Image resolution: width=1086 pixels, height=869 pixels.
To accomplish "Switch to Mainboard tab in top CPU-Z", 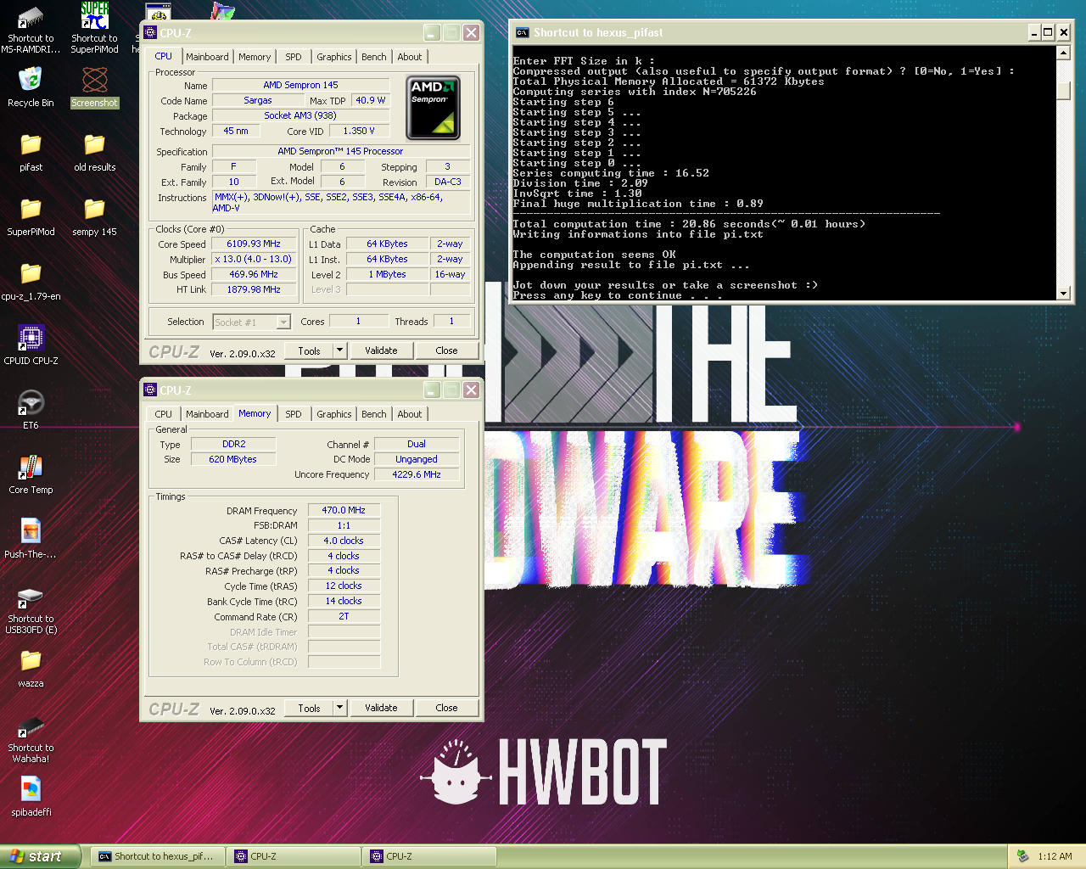I will 207,57.
